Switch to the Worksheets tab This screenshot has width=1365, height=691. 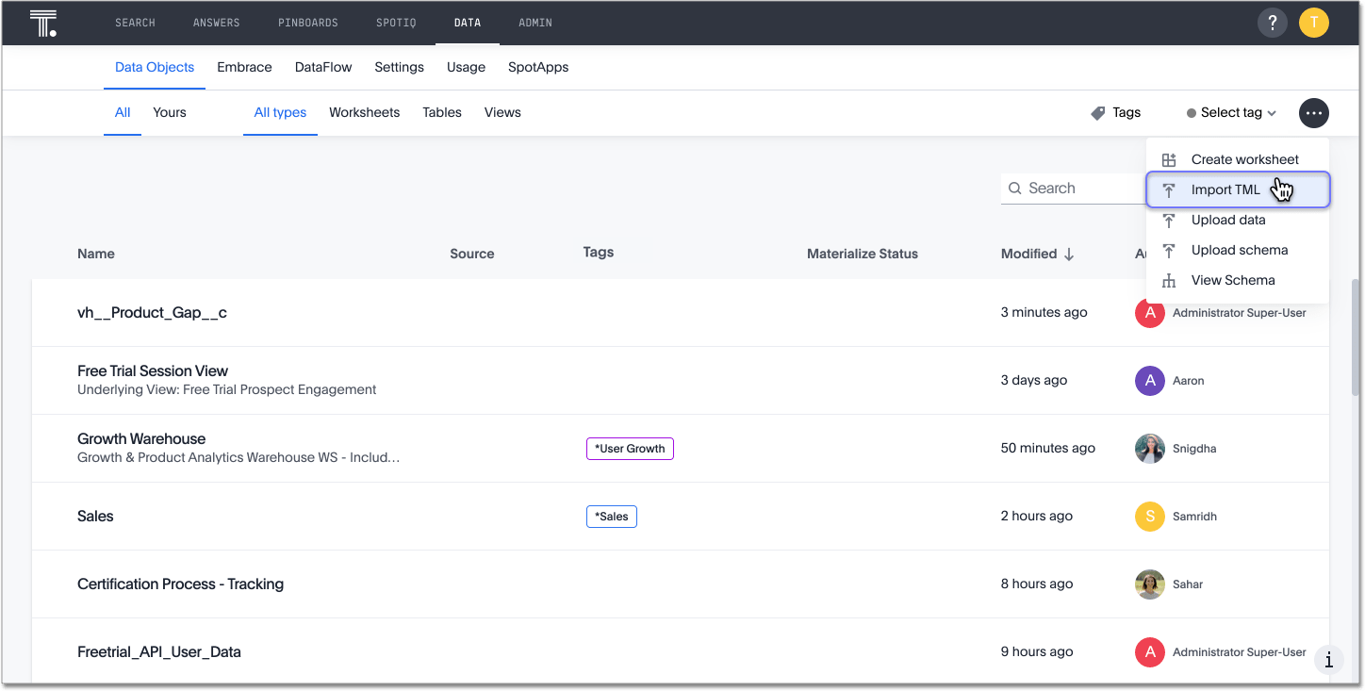pos(364,112)
